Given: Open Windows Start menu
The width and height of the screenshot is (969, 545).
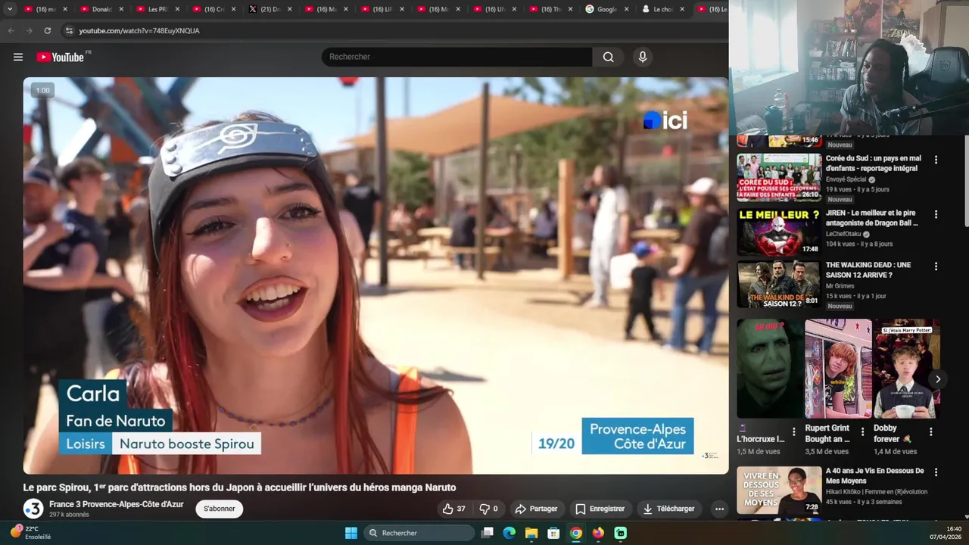Looking at the screenshot, I should [351, 533].
